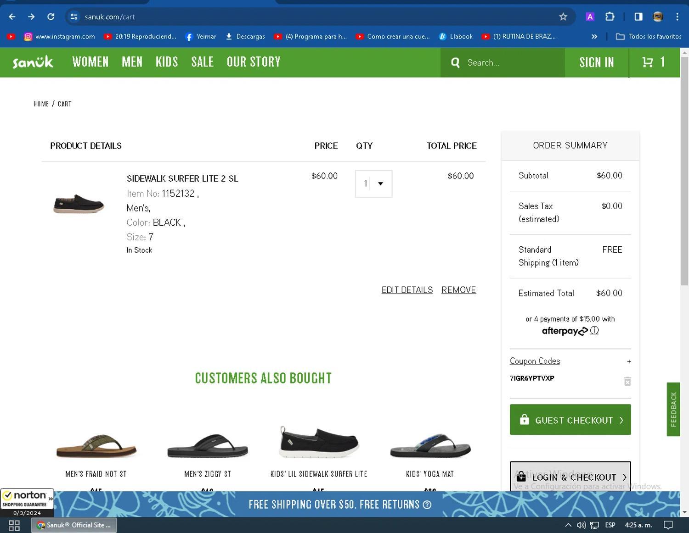Click the search magnifier icon
This screenshot has height=533, width=689.
point(455,62)
